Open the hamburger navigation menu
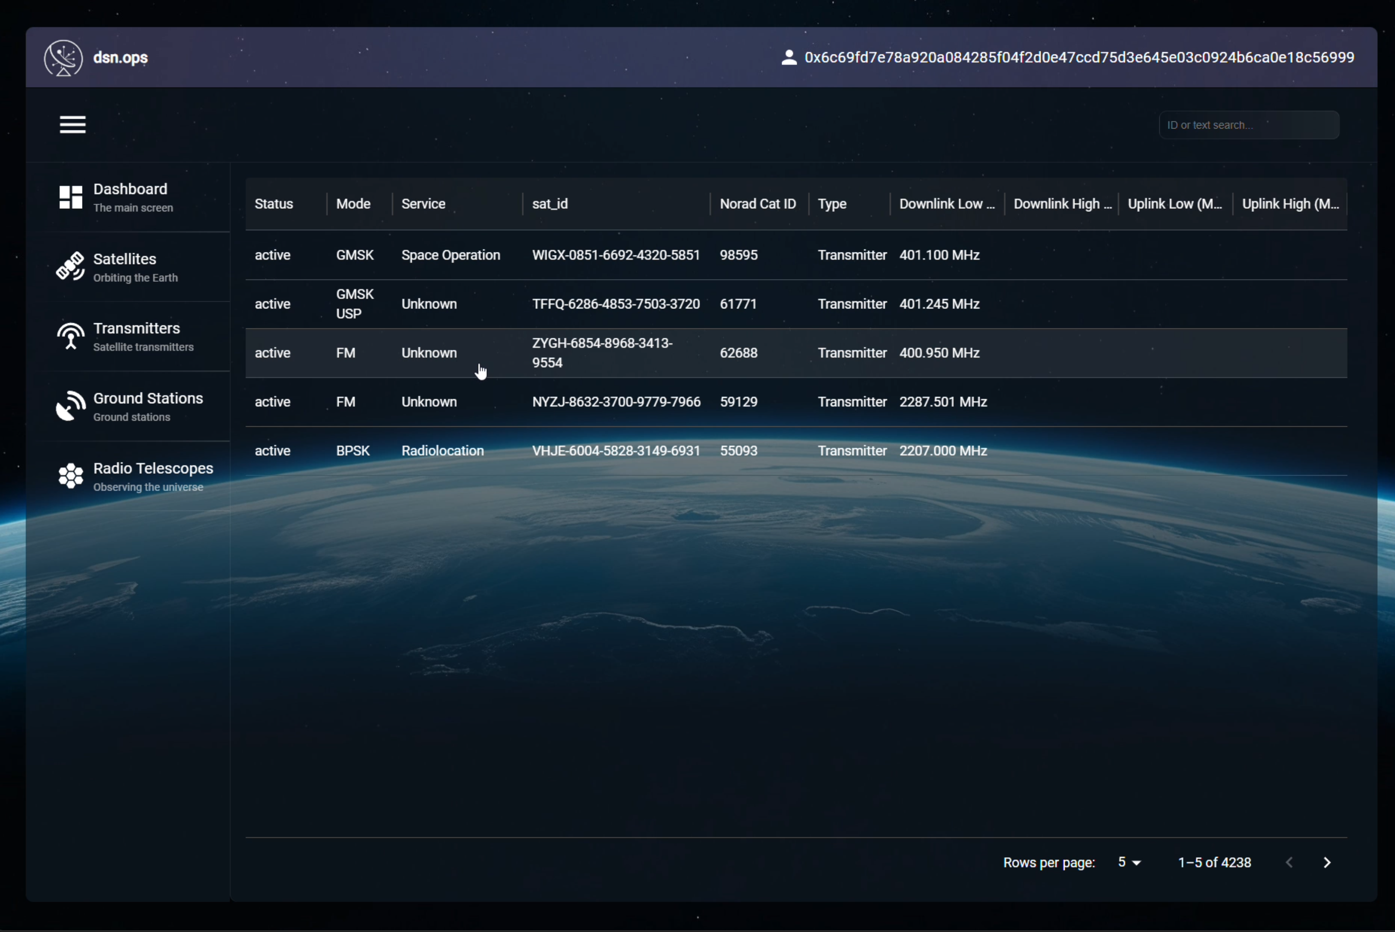Screen dimensions: 1395x932 (73, 125)
